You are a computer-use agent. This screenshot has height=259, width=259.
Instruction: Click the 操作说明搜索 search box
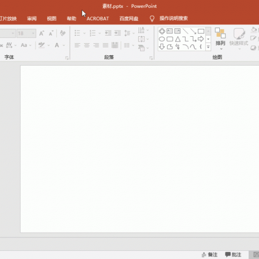click(x=174, y=19)
